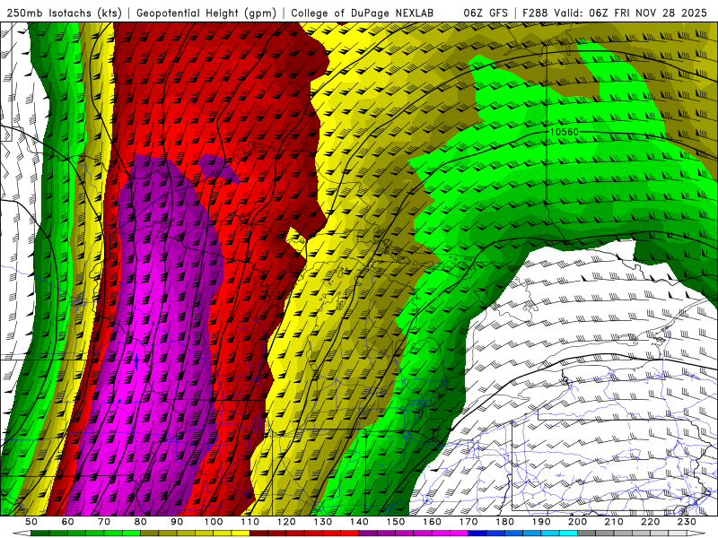Click the 110 value on the color scale
718x538 pixels.
[250, 522]
